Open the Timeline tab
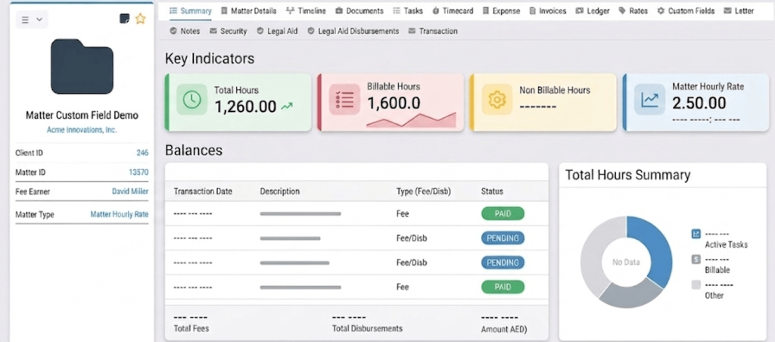This screenshot has width=775, height=342. 306,11
